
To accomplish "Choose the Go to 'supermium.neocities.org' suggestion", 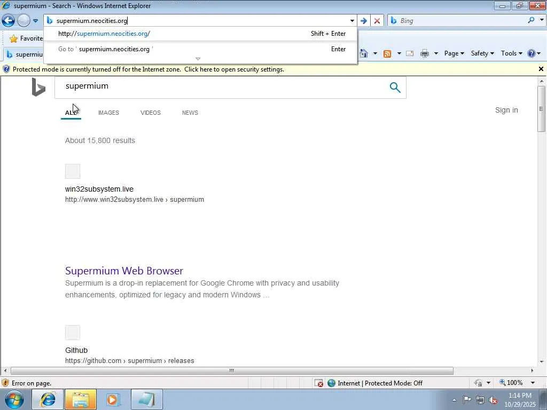I will 201,49.
